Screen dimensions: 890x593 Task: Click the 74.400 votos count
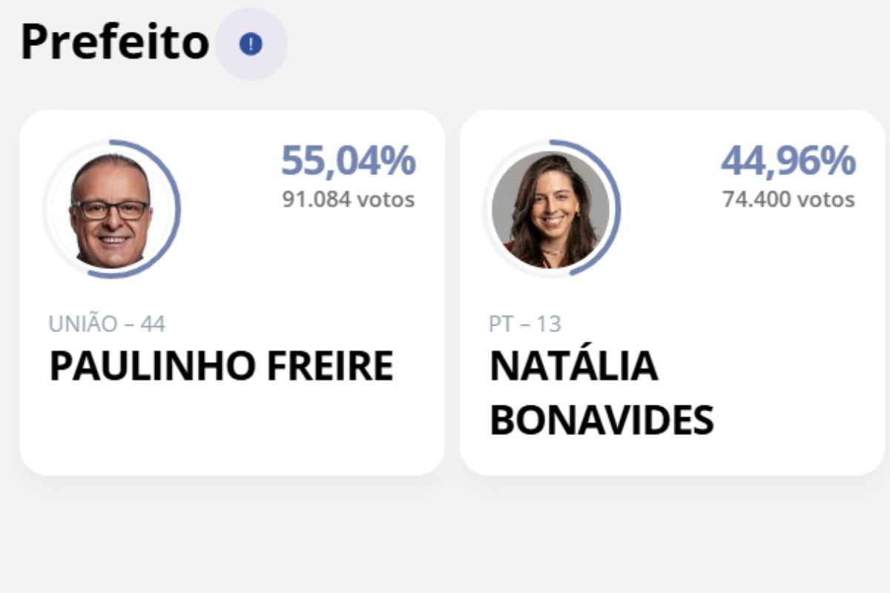[788, 199]
